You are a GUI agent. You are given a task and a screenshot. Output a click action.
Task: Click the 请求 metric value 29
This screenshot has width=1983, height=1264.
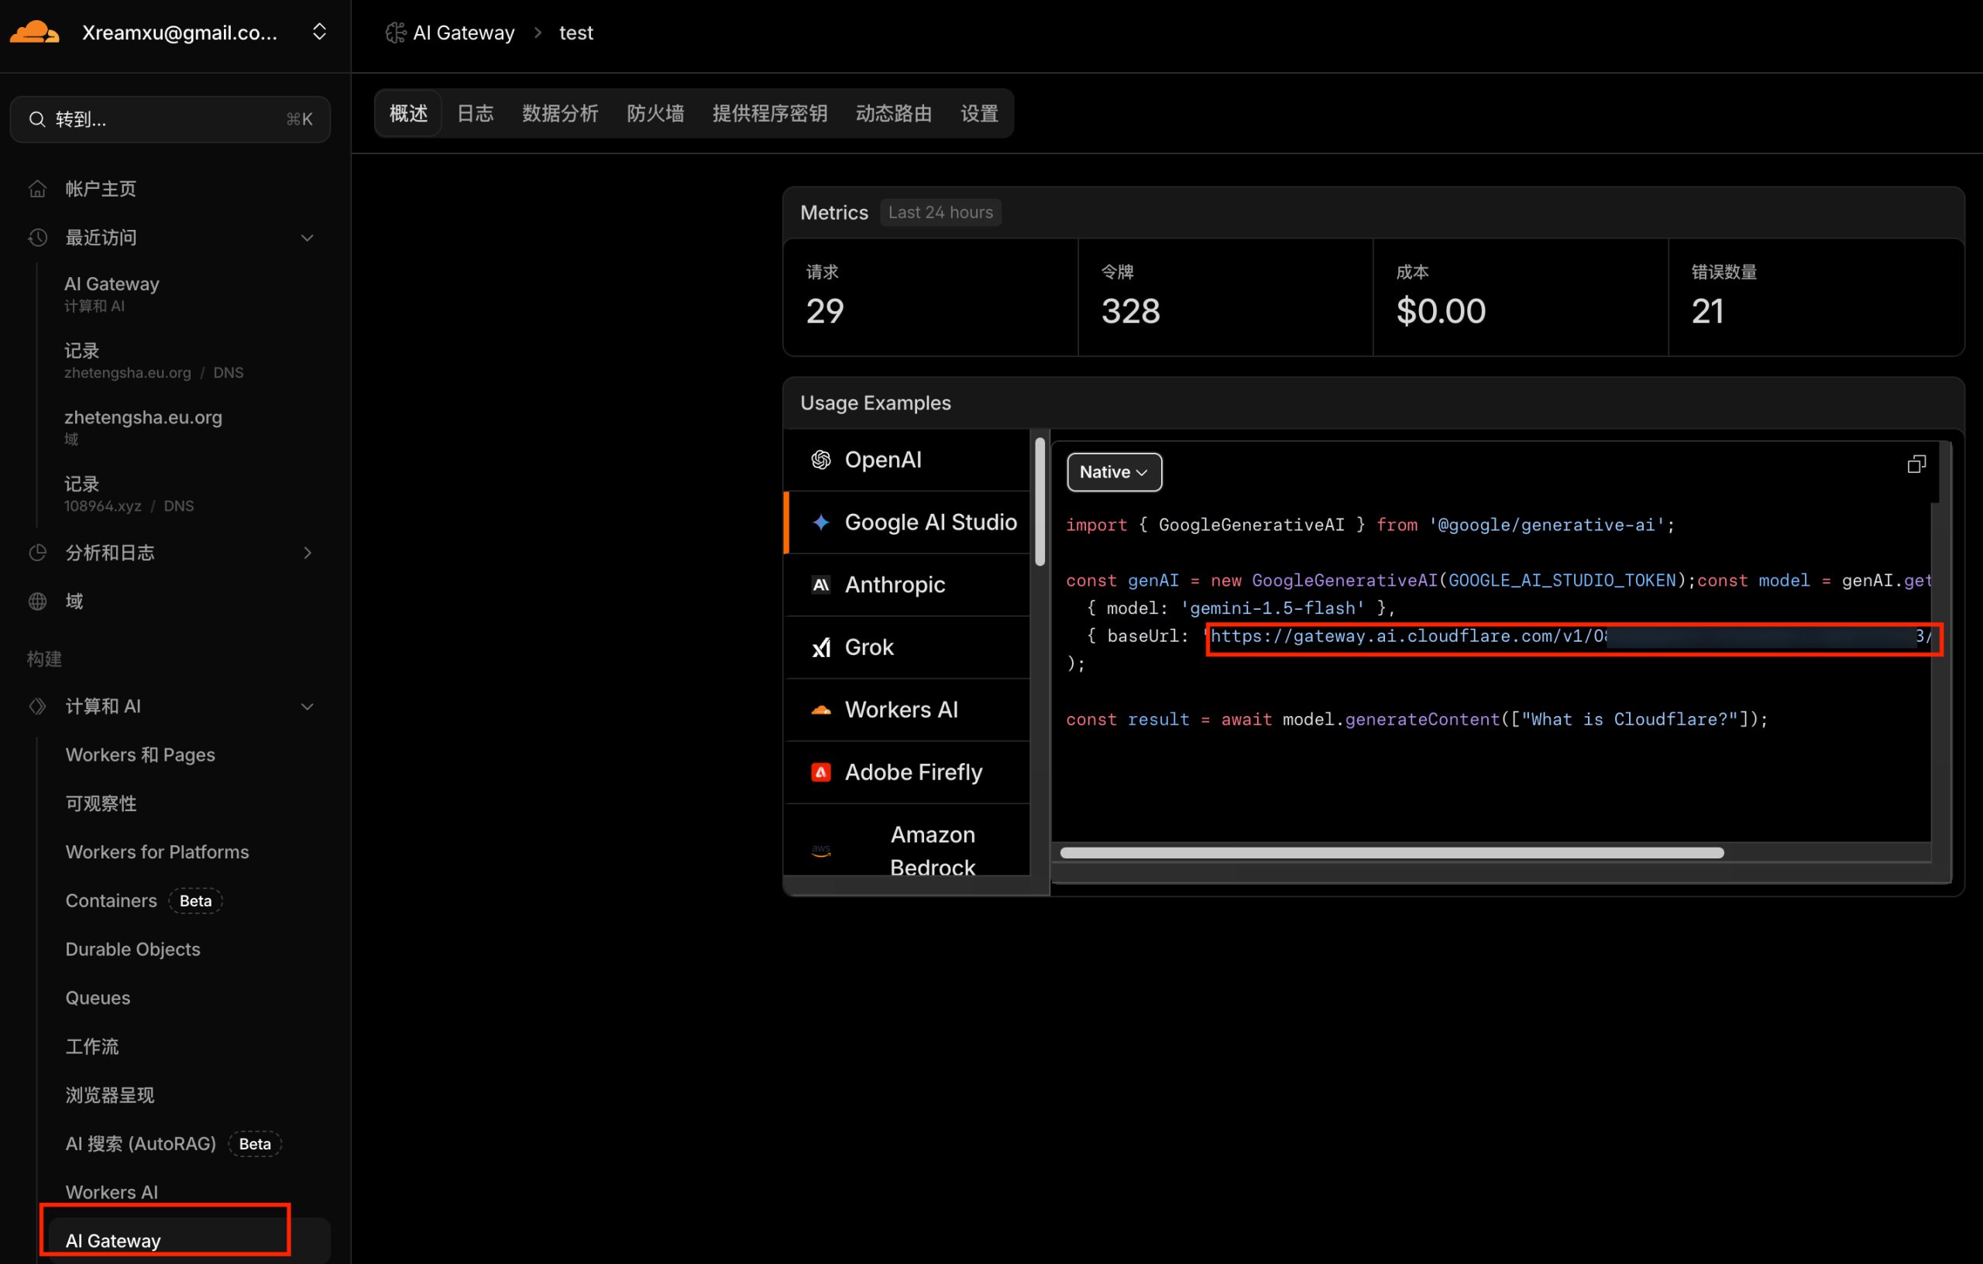(825, 310)
